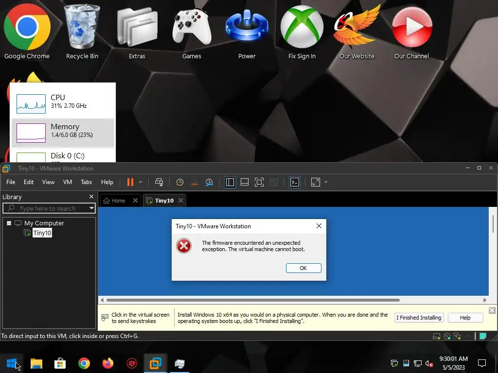Open the Our Website desktop shortcut

coord(356,32)
